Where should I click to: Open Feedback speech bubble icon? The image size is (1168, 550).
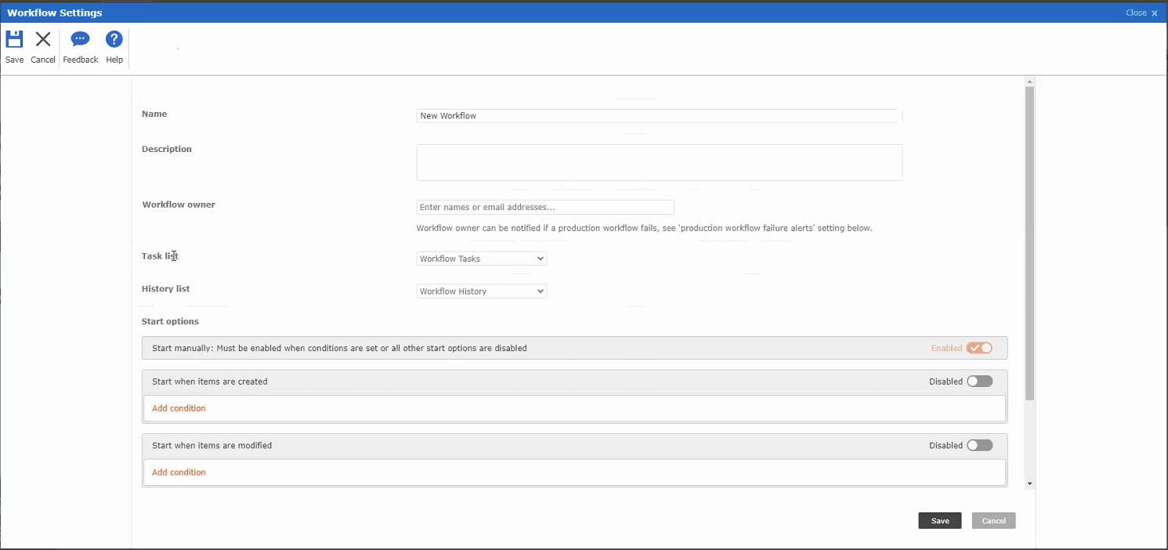(x=80, y=39)
